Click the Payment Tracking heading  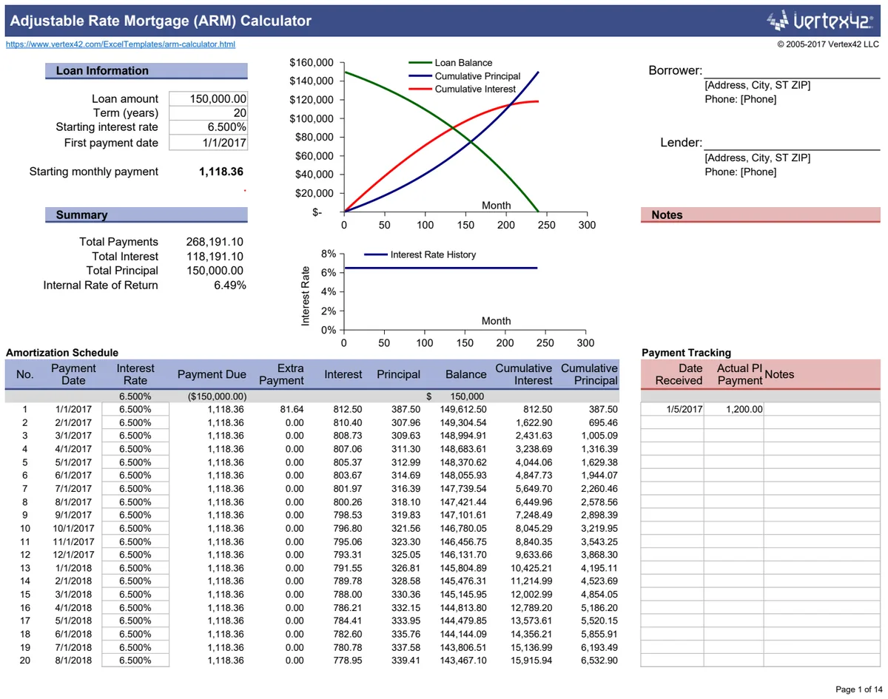click(x=686, y=353)
